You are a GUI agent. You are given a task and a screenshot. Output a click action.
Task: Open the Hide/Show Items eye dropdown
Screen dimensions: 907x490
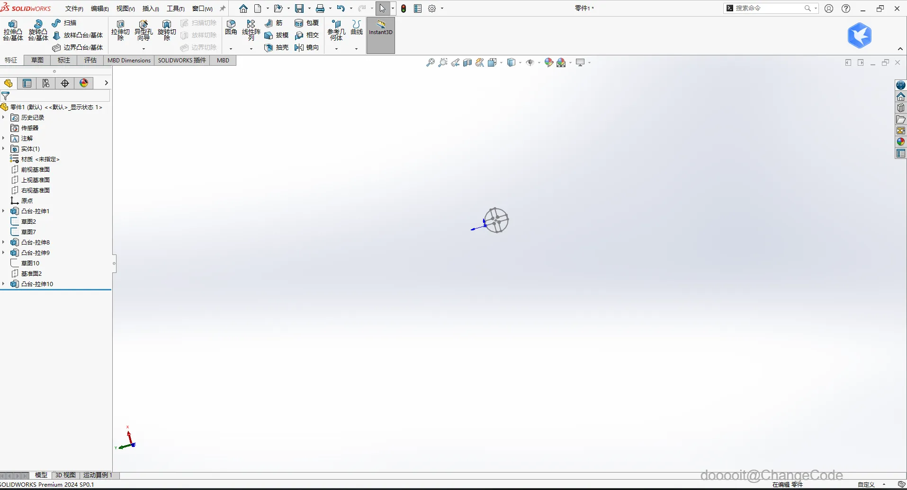[539, 62]
